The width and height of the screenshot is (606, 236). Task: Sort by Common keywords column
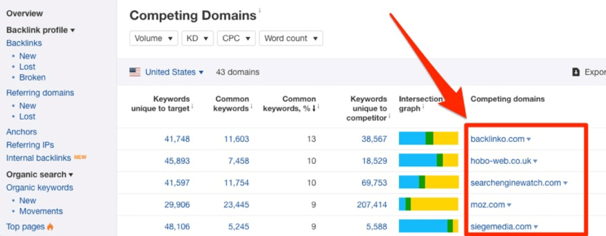pyautogui.click(x=231, y=104)
